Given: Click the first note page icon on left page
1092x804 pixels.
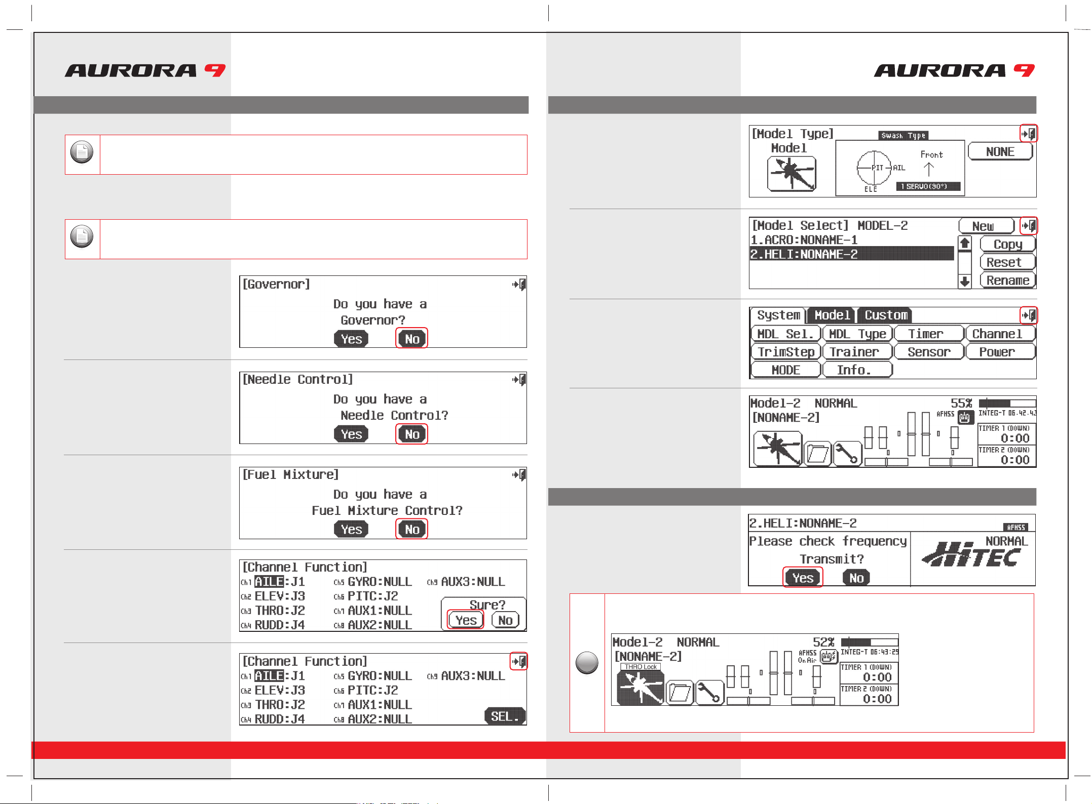Looking at the screenshot, I should point(82,152).
